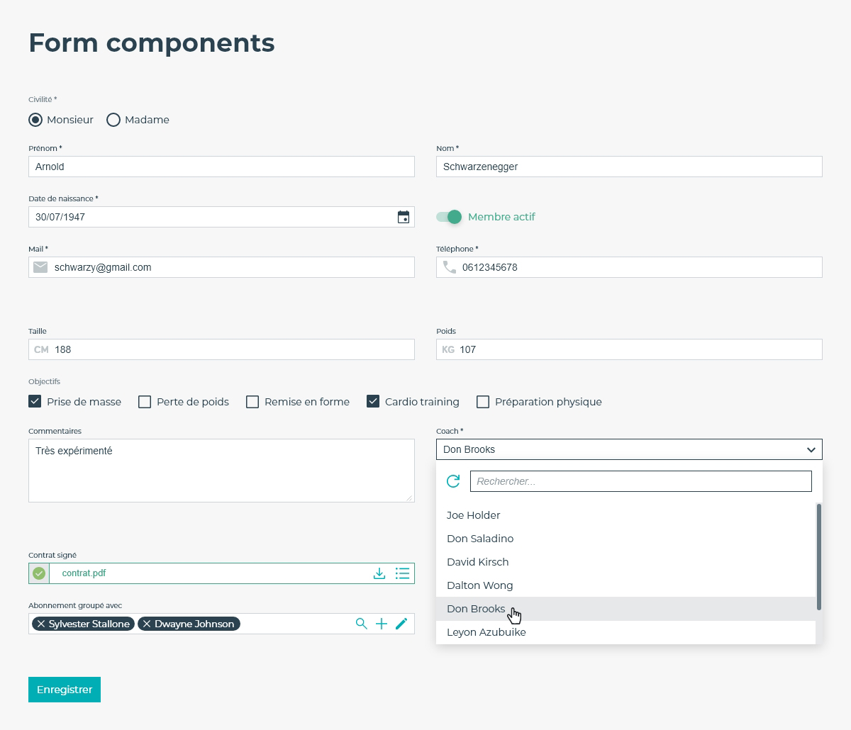Screen dimensions: 851x730
Task: Open the date of birth calendar picker
Action: [x=403, y=217]
